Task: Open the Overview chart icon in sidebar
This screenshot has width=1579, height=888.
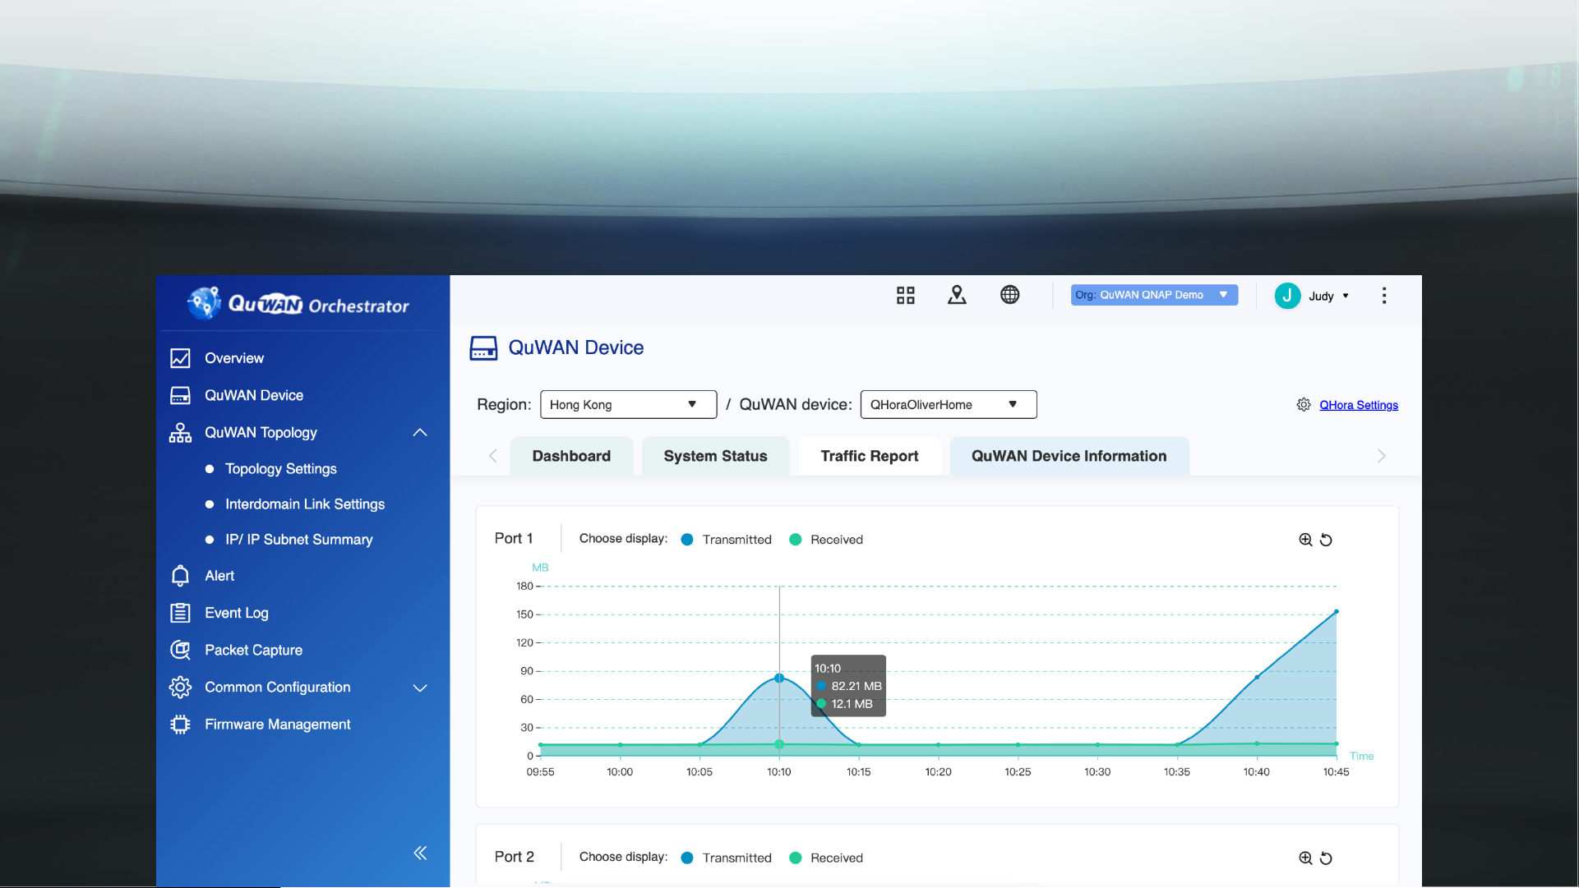Action: (180, 358)
